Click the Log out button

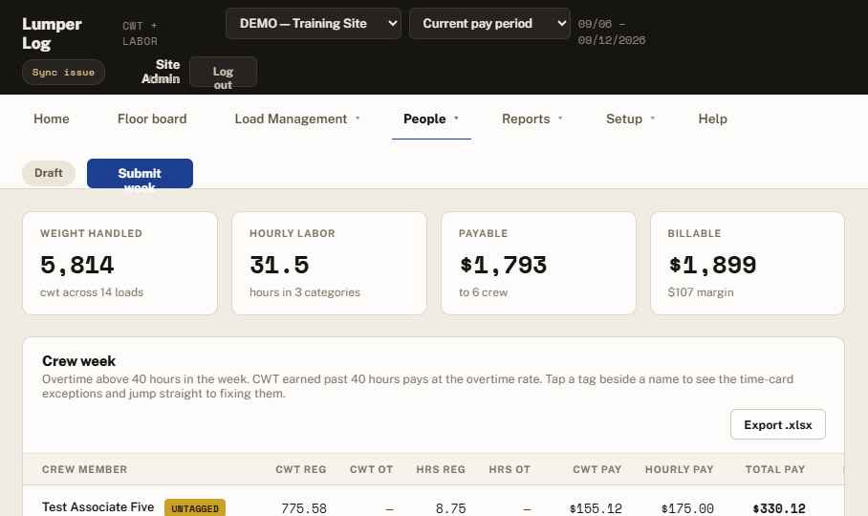(223, 72)
